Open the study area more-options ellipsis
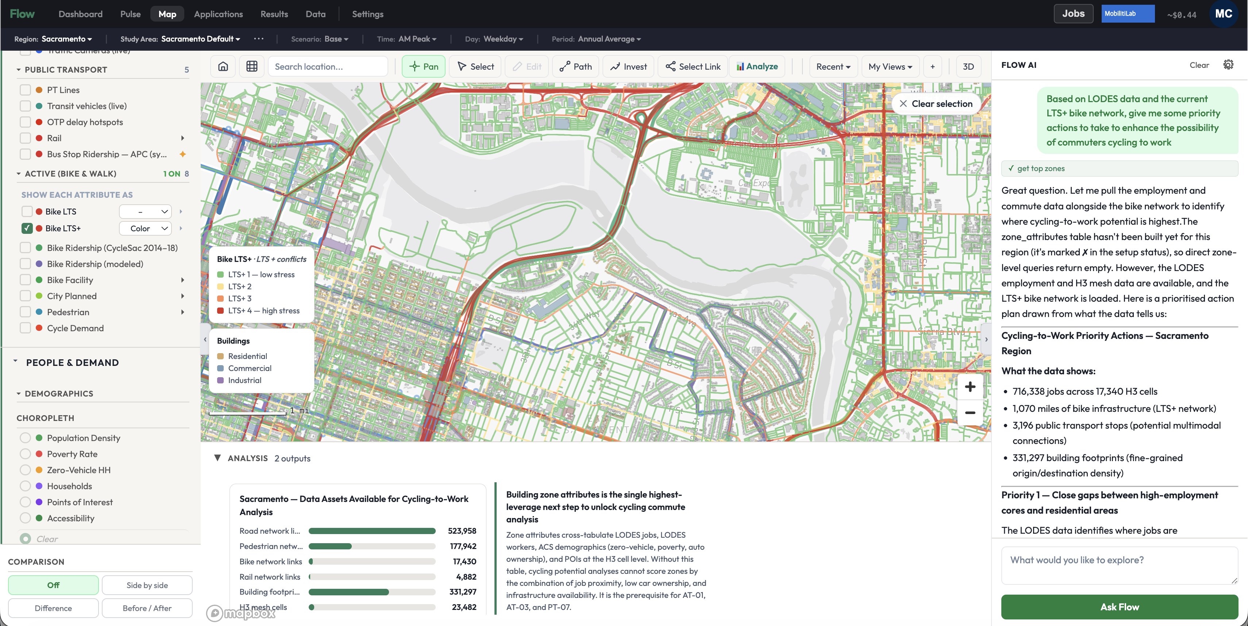This screenshot has height=626, width=1248. (x=259, y=38)
